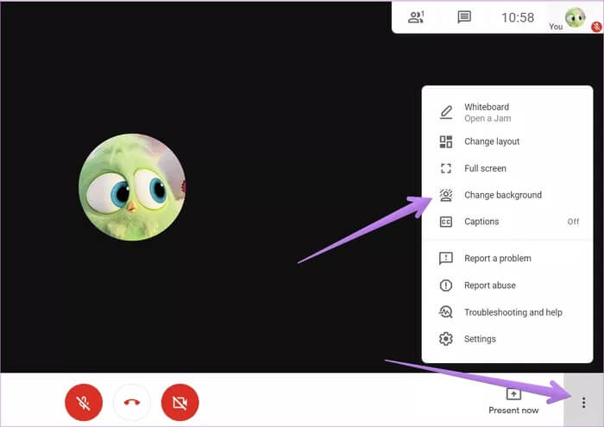604x427 pixels.
Task: Click your avatar thumbnail labeled You
Action: click(575, 17)
